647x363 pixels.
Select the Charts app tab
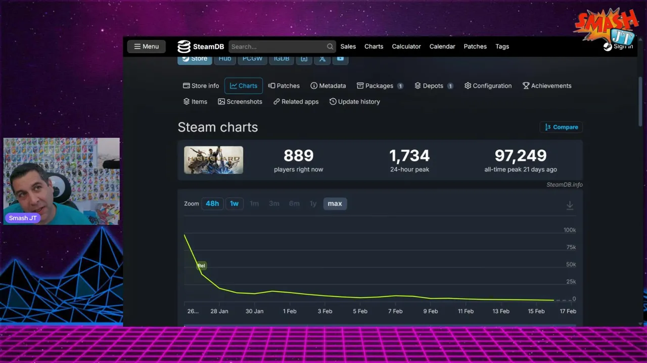tap(244, 86)
